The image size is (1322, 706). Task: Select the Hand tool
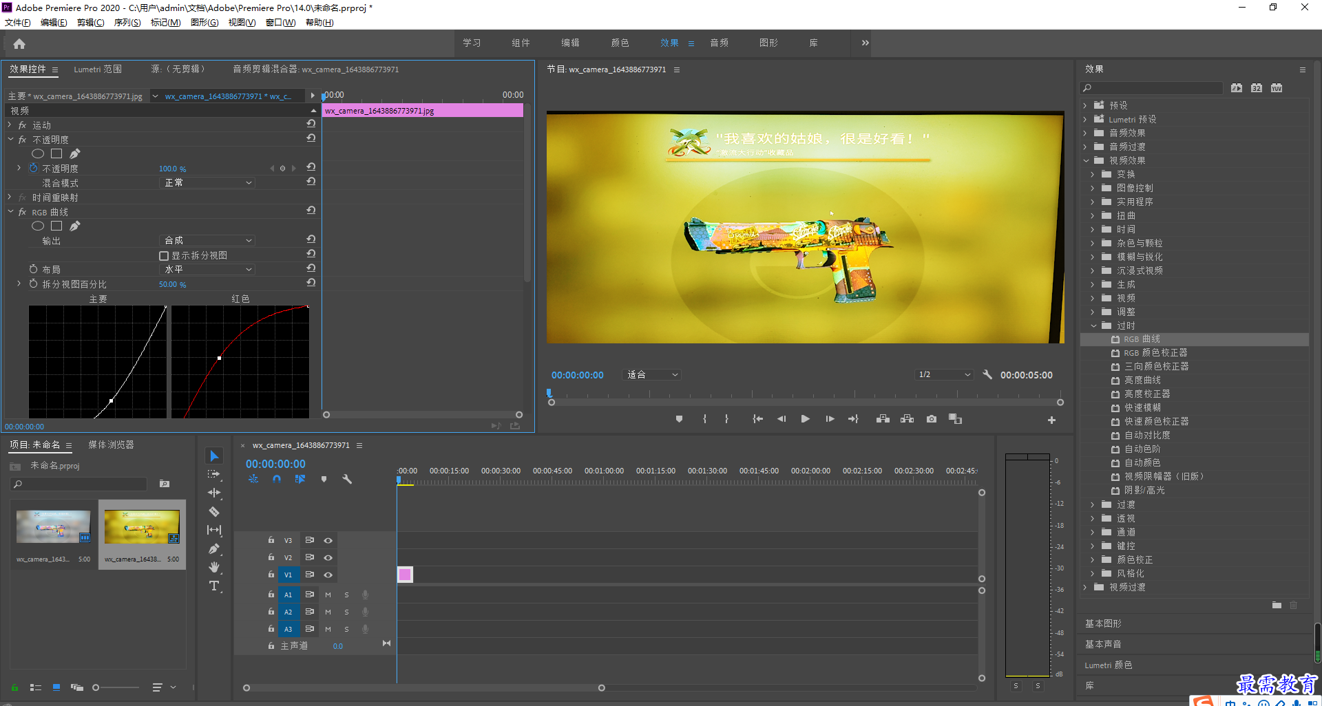[x=214, y=568]
